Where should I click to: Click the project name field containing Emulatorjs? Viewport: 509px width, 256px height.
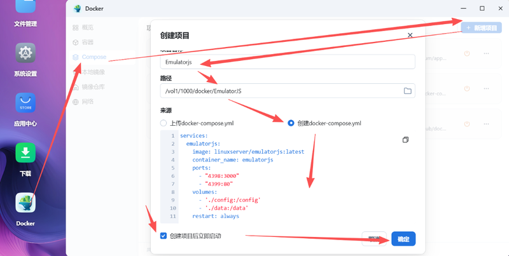tap(287, 62)
